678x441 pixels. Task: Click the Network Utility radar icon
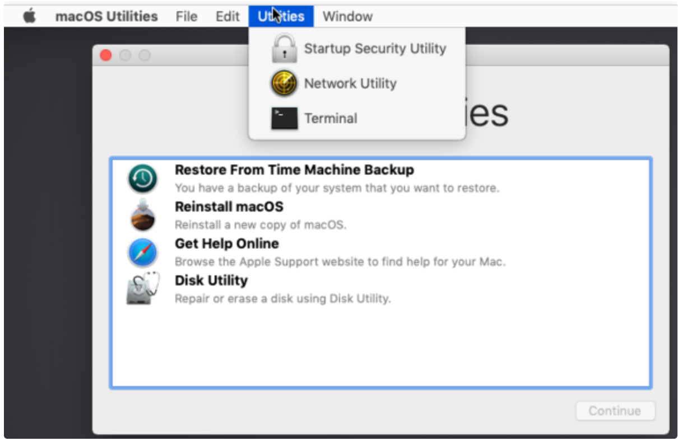(x=284, y=84)
